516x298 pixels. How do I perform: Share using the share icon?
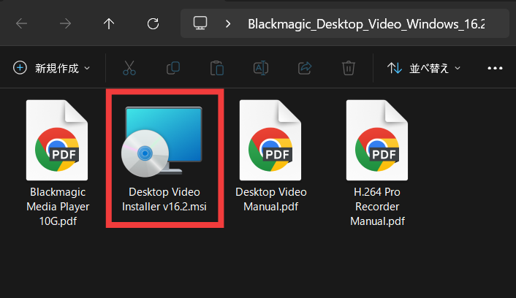[x=305, y=68]
